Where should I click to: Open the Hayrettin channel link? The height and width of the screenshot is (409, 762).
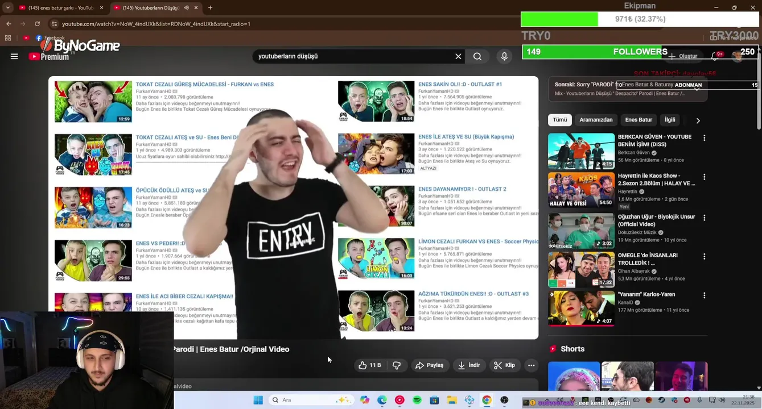(x=628, y=192)
